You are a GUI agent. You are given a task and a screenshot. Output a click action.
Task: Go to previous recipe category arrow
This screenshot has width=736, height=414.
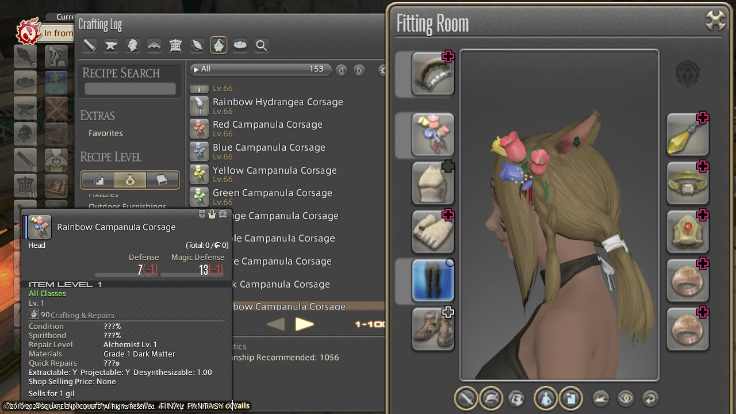[x=342, y=70]
